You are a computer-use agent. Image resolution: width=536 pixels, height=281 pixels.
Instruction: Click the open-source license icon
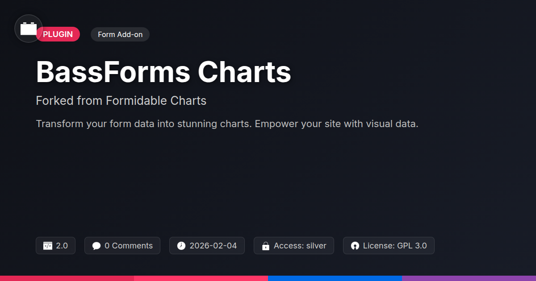point(355,246)
